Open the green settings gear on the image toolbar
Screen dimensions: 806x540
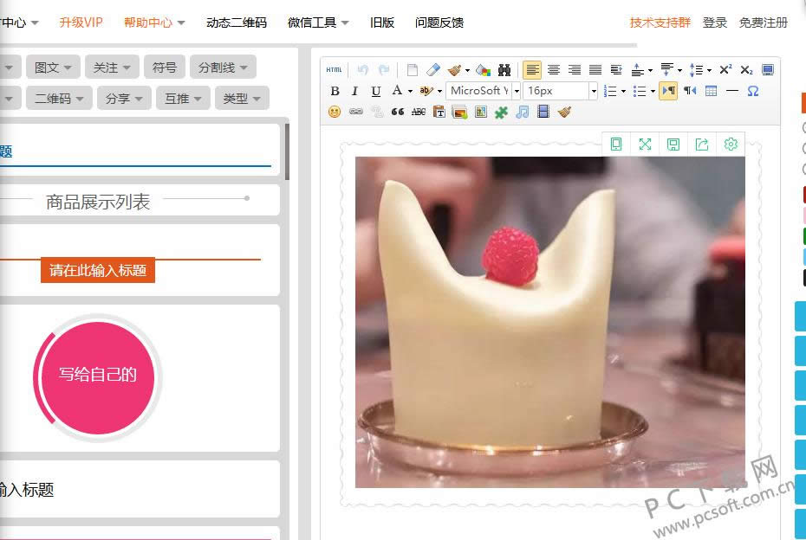[x=731, y=144]
